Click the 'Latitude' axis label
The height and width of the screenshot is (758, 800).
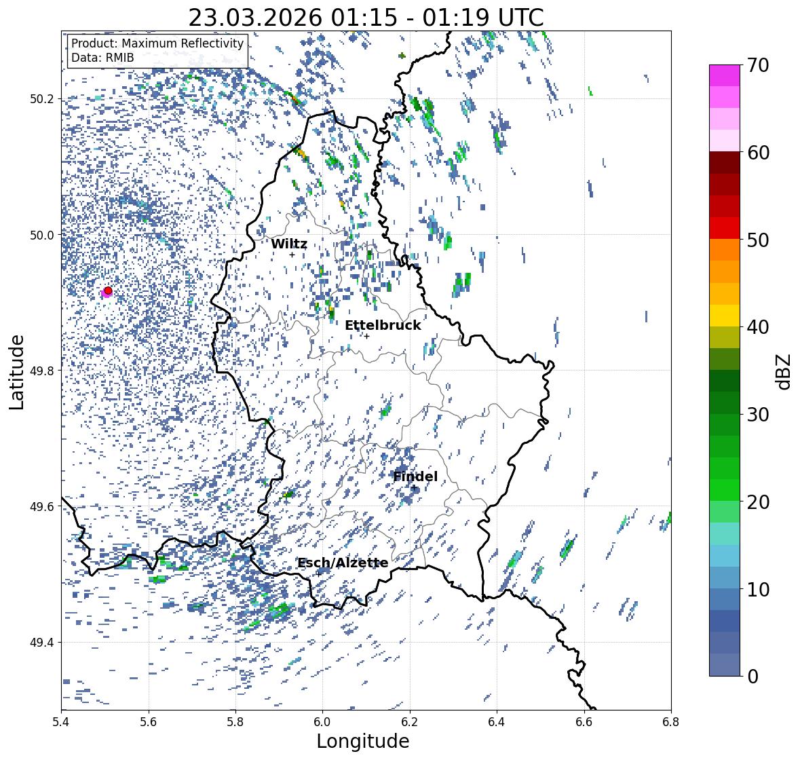[17, 372]
